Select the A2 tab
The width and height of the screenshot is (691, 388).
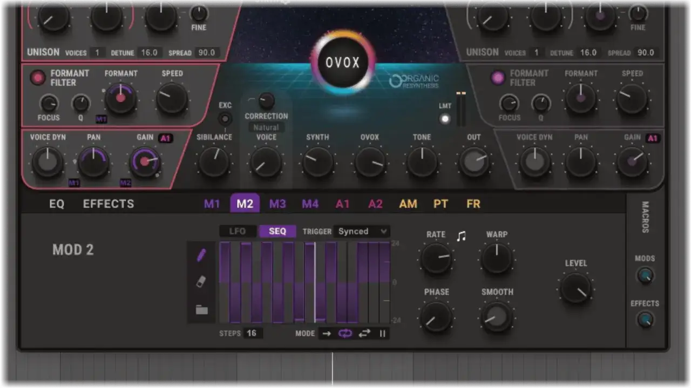click(x=375, y=204)
